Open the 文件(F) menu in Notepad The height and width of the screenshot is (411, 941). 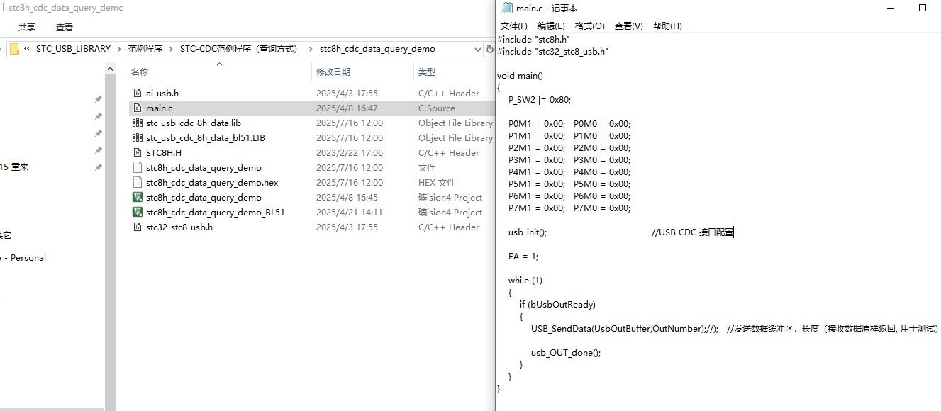(x=514, y=26)
